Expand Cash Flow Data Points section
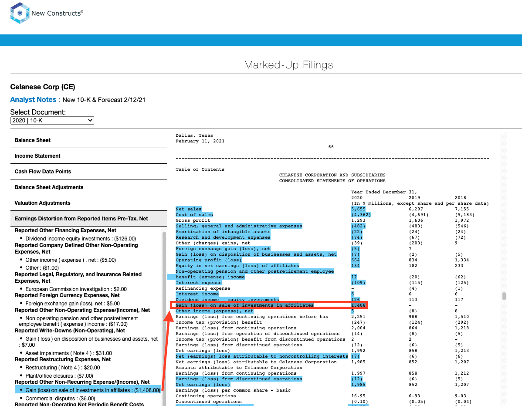 click(88, 171)
